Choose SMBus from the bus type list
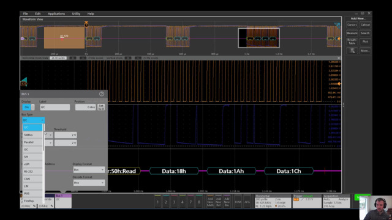The image size is (392, 220). pyautogui.click(x=32, y=134)
